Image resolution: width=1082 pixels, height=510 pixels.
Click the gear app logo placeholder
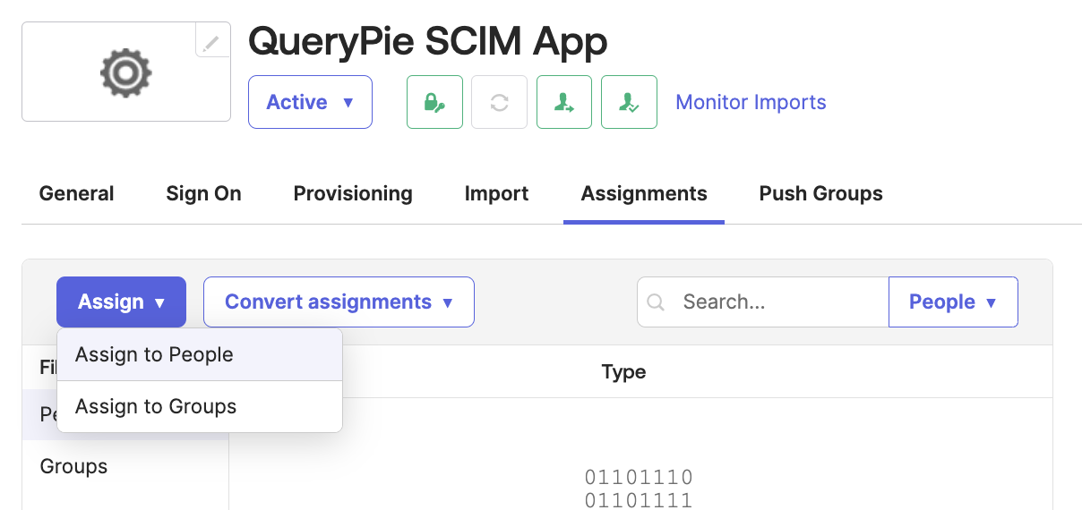(125, 72)
